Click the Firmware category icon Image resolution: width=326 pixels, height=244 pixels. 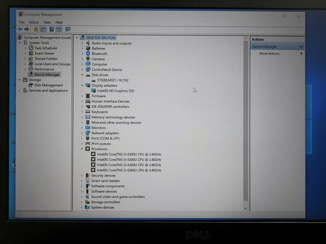click(x=88, y=96)
